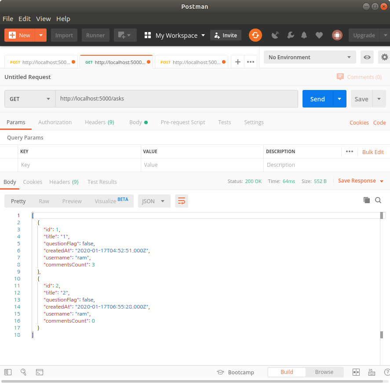Open the request Body tab

139,122
